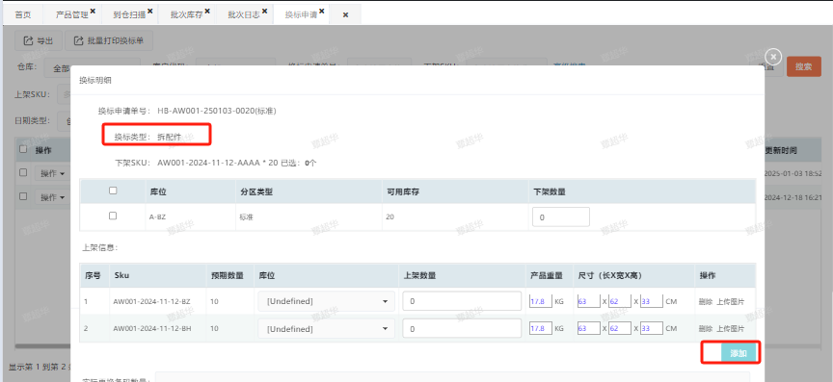This screenshot has height=382, width=833.
Task: Check the second row checkbox in the background list
Action: click(x=23, y=195)
